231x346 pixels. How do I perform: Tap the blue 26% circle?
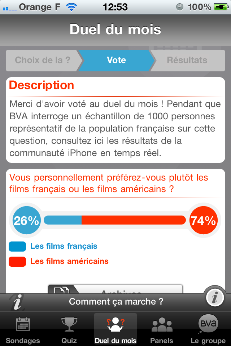point(26,220)
